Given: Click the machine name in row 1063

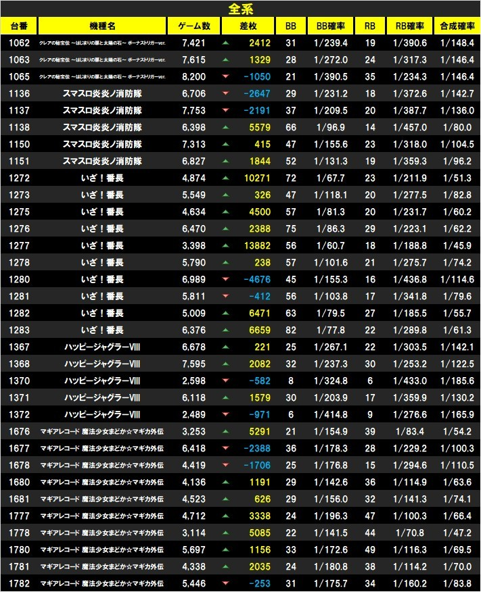Looking at the screenshot, I should click(x=102, y=60).
